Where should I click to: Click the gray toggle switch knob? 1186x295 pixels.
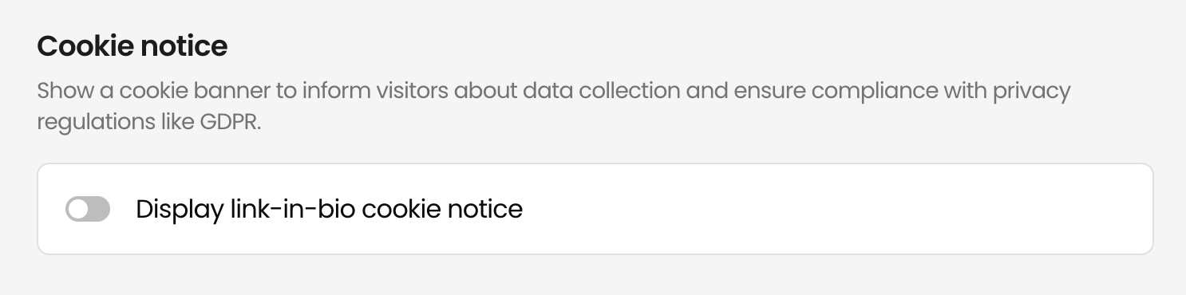(77, 210)
